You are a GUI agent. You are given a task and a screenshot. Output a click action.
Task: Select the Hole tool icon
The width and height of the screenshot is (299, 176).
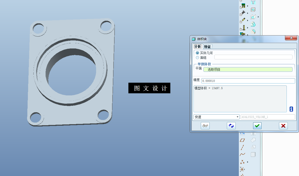(x=253, y=2)
